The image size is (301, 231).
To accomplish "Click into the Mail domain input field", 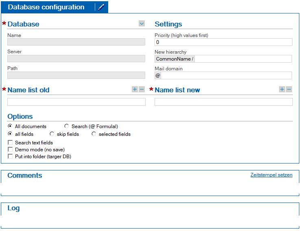I will pos(226,75).
